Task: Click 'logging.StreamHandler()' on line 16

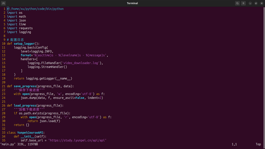Action: click(x=47, y=67)
